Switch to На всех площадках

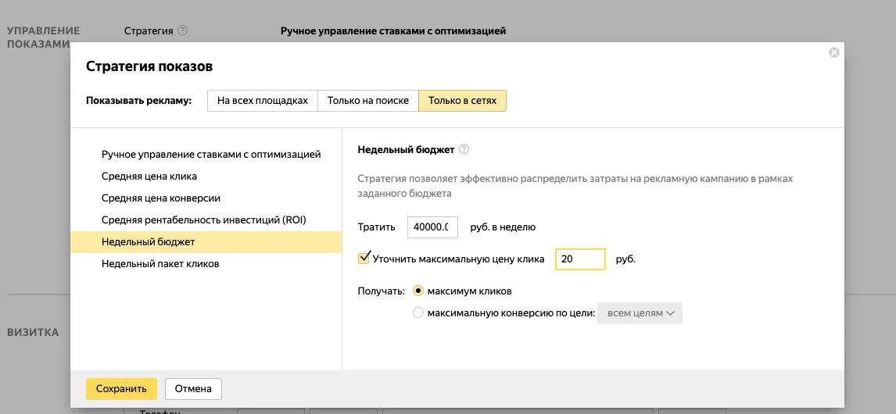coord(263,101)
